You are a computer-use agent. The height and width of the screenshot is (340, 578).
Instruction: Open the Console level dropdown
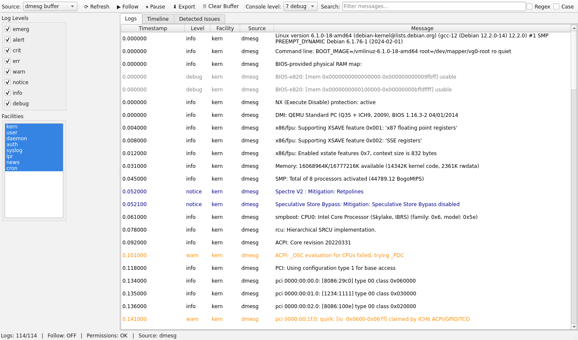coord(300,6)
